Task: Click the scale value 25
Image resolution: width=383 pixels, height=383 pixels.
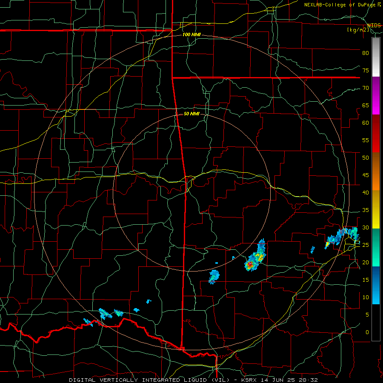Action: point(366,245)
